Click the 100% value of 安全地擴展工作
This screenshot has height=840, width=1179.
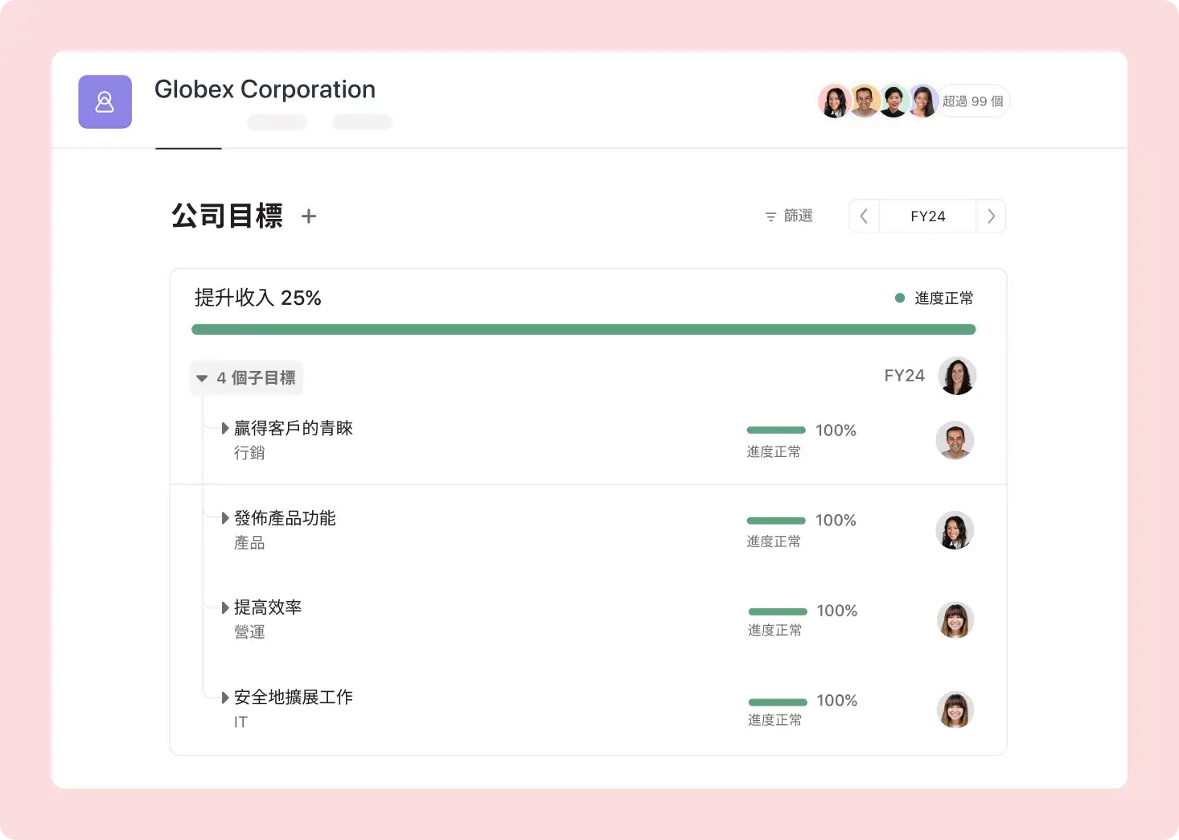point(837,701)
